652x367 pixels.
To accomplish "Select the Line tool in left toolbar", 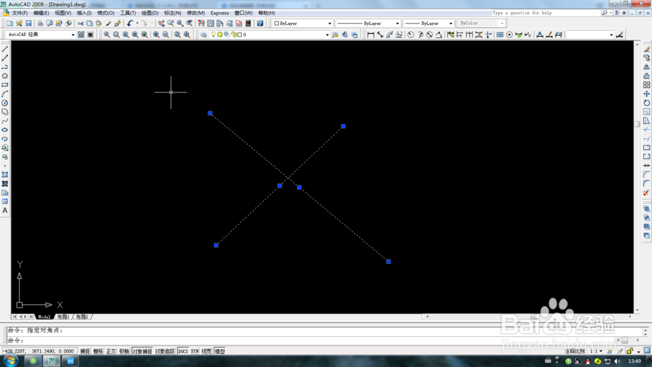I will [x=5, y=49].
